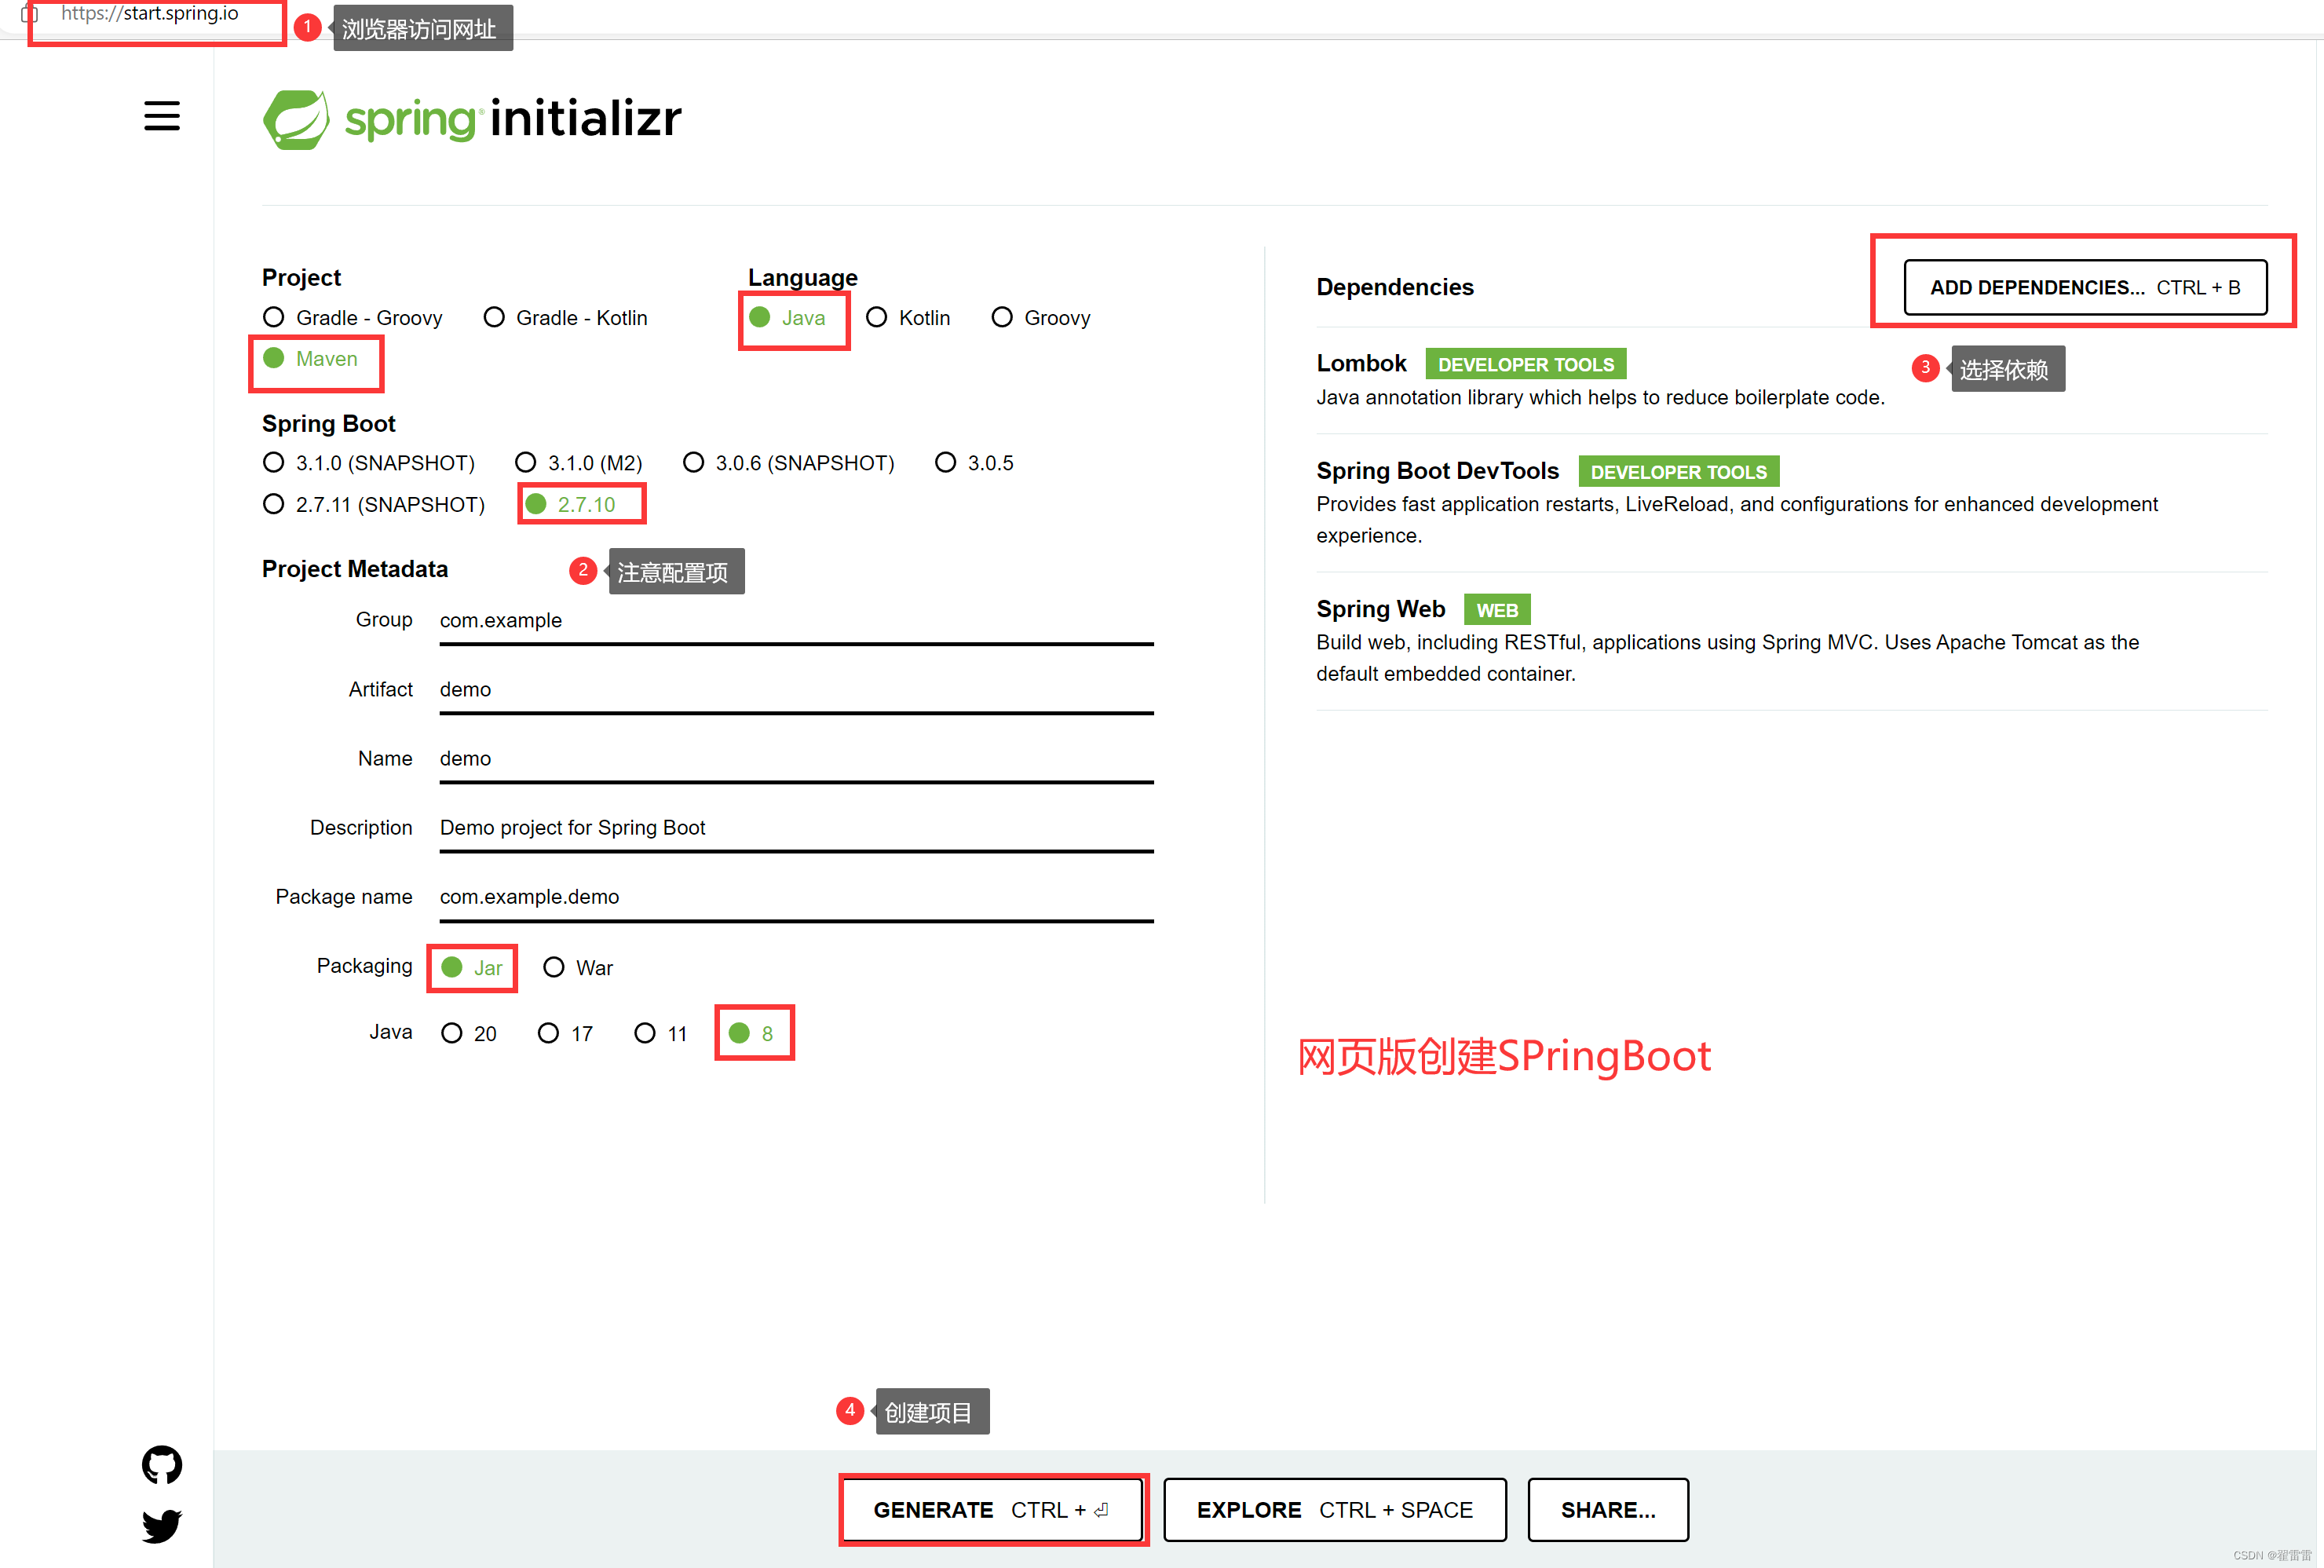Open the hamburger side menu

pyautogui.click(x=162, y=116)
